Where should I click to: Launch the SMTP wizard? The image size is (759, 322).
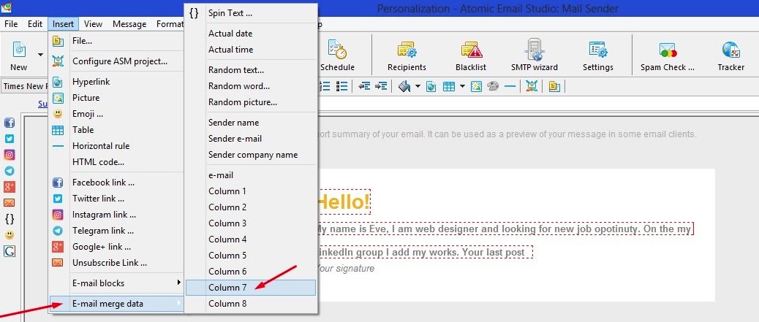535,55
